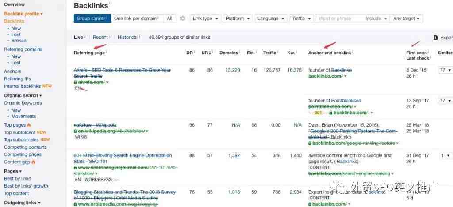Open Organic keywords report
Image resolution: width=453 pixels, height=207 pixels.
[x=23, y=103]
